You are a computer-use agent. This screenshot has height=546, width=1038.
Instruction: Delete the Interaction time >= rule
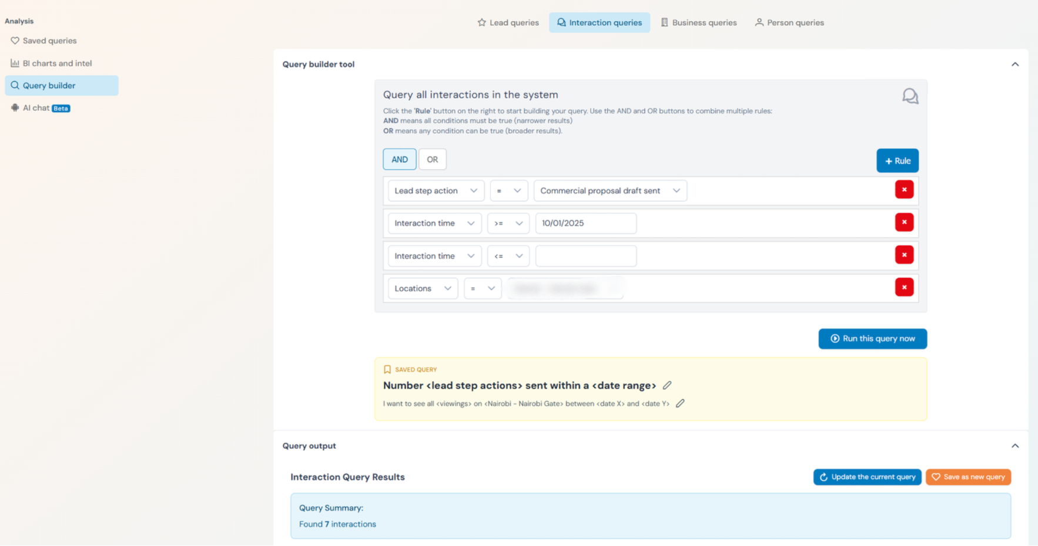(x=903, y=223)
